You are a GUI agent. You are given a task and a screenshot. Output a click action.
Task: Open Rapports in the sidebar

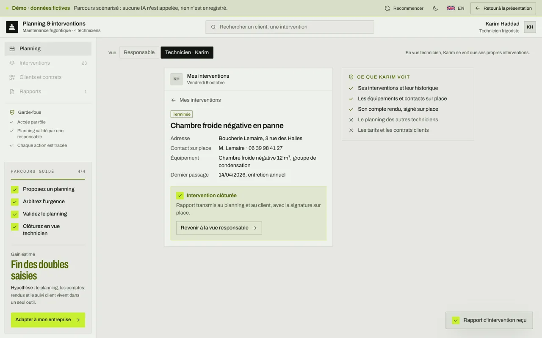48,92
